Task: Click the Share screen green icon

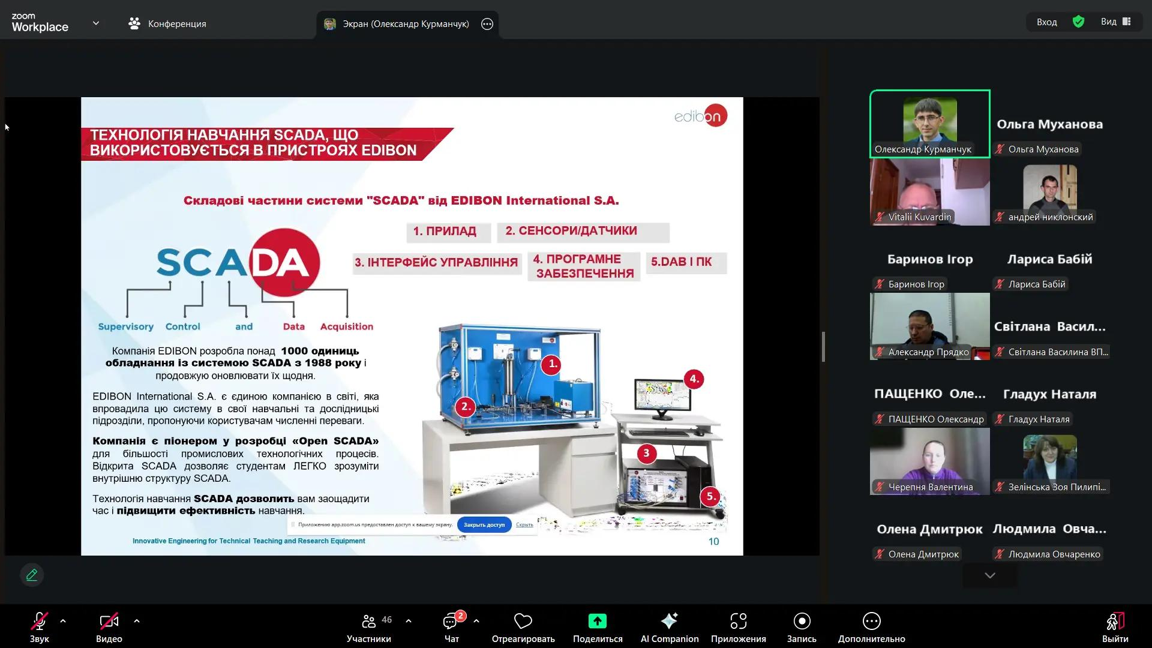Action: [597, 621]
